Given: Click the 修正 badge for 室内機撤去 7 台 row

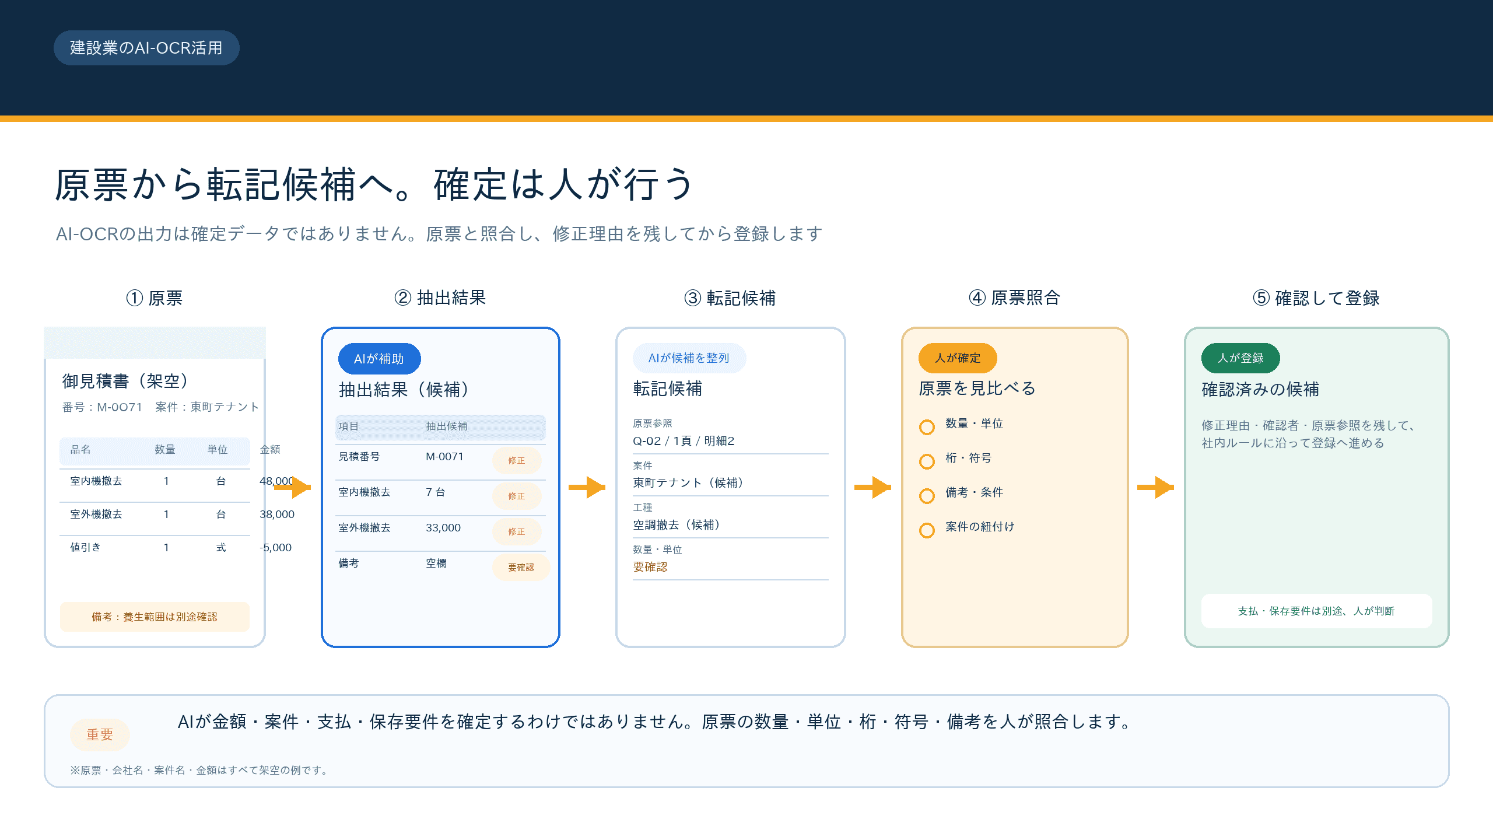Looking at the screenshot, I should point(517,496).
